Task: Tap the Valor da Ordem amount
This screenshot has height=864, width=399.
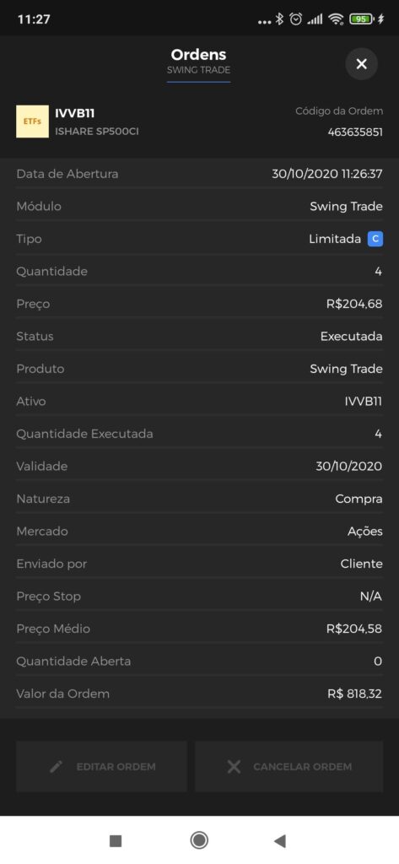Action: click(355, 694)
